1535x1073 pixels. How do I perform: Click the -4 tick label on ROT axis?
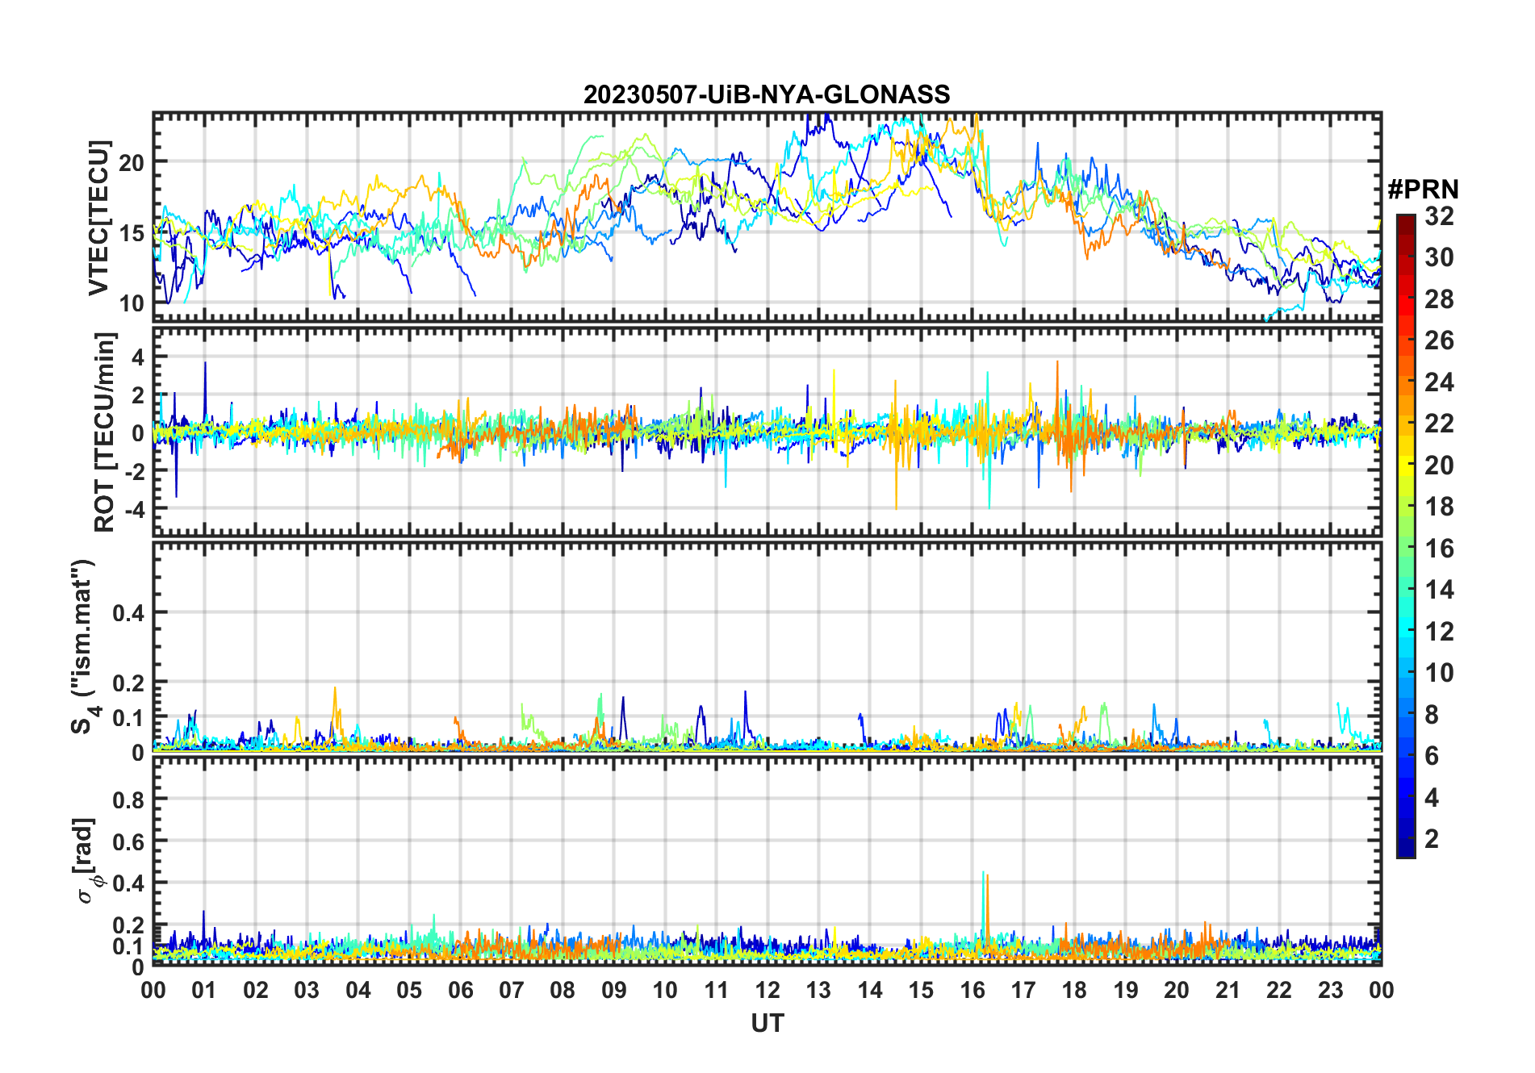click(132, 510)
